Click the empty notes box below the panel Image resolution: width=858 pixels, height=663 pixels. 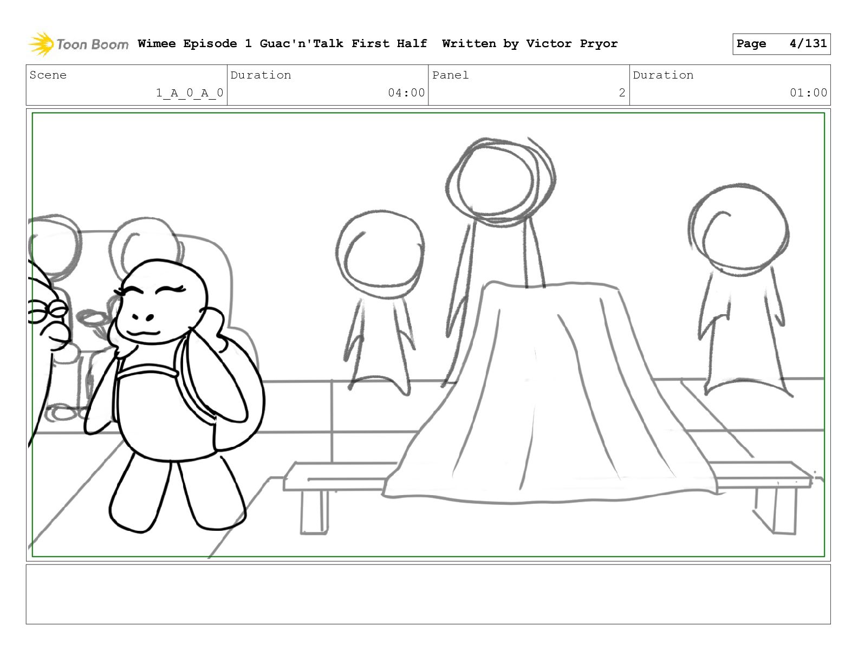pyautogui.click(x=428, y=594)
